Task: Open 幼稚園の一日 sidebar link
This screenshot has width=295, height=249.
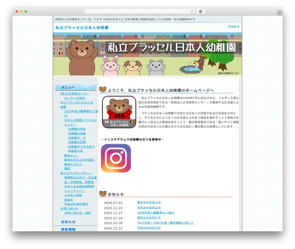Action: [77, 138]
